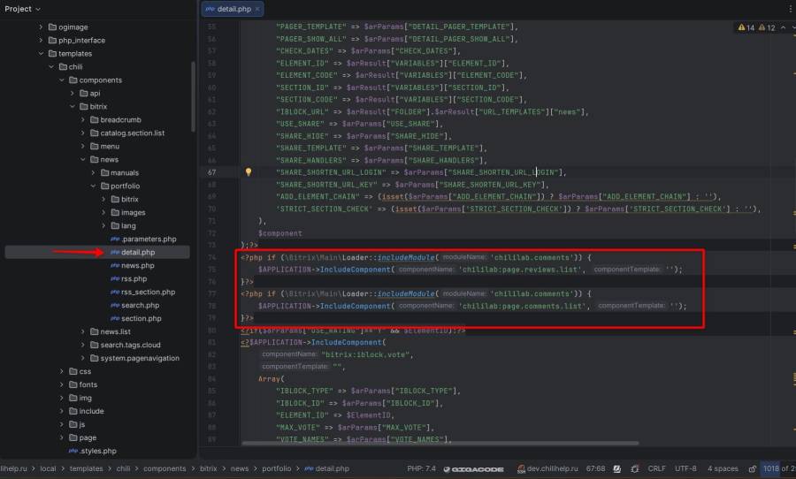
Task: Open .parameters.php file in project tree
Action: click(148, 239)
